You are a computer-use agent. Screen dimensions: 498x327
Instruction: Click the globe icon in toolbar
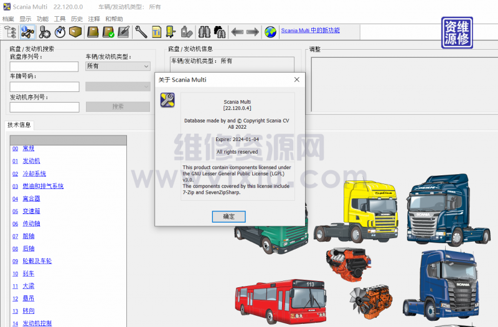[x=270, y=32]
